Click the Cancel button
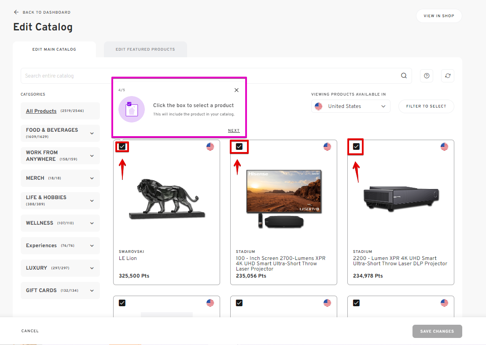Image resolution: width=486 pixels, height=345 pixels. point(30,331)
